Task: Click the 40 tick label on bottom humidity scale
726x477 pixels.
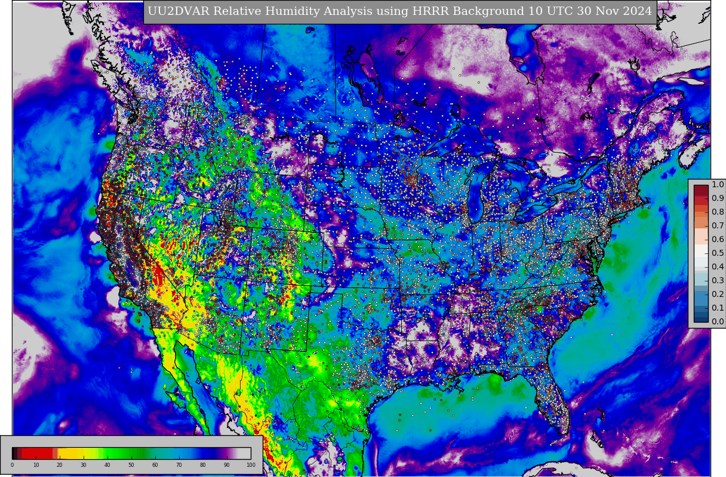Action: (107, 465)
